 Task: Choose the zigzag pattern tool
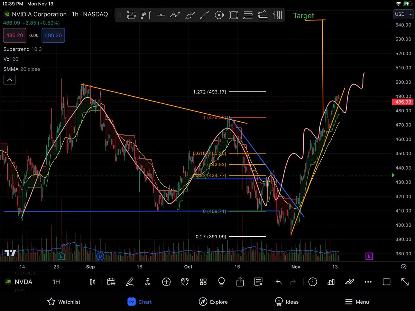[175, 15]
